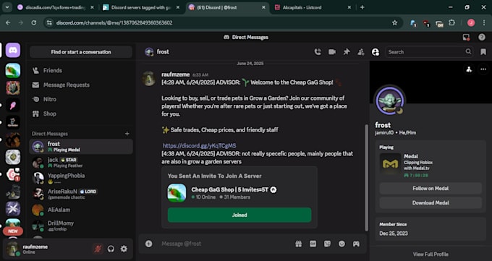Open the YappingPhobia conversation
The width and height of the screenshot is (492, 261).
click(x=81, y=178)
